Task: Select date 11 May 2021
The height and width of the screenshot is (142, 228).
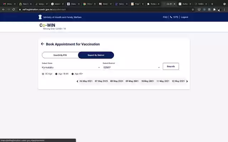Action: tap(163, 81)
